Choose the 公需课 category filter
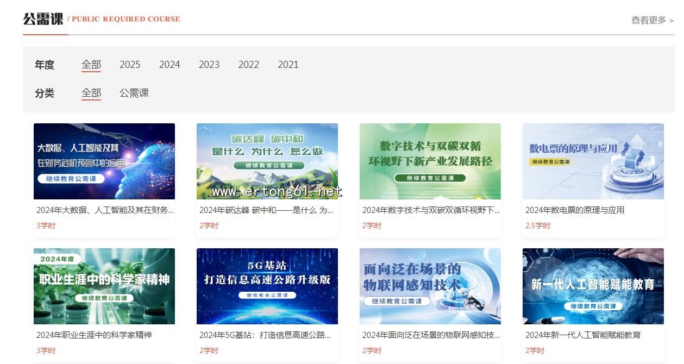This screenshot has height=364, width=684. pos(134,93)
